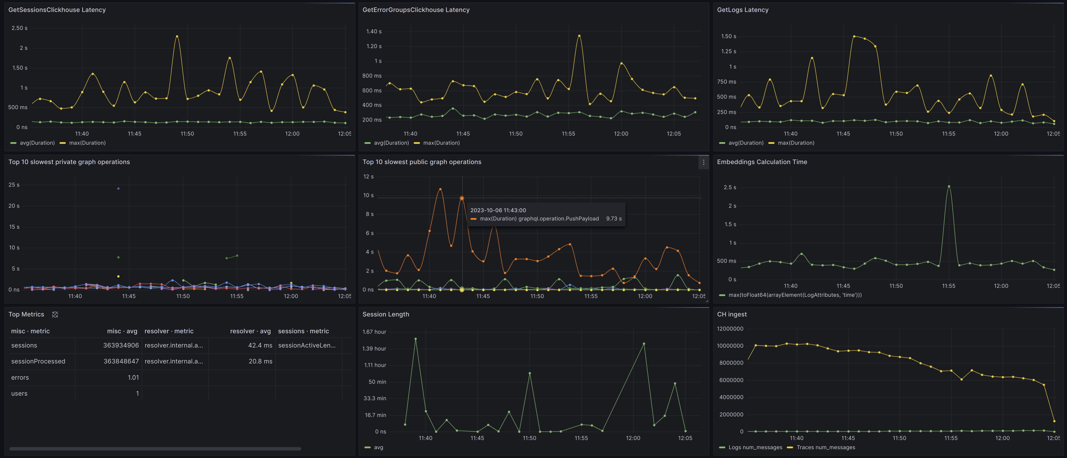
Task: Hide the avg(Duration) series in GetLogs Latency
Action: click(x=747, y=143)
